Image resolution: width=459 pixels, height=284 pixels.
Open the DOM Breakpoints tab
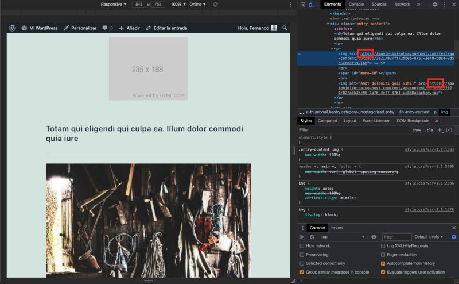pyautogui.click(x=413, y=121)
